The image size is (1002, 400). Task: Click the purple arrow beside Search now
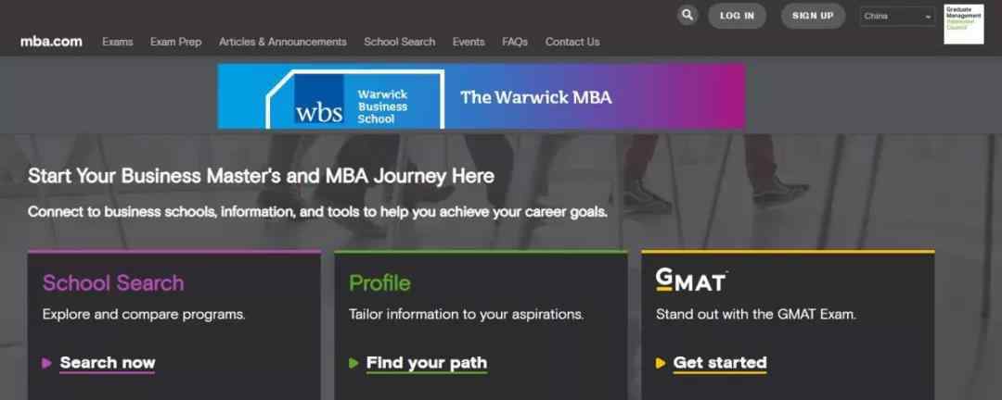click(46, 363)
